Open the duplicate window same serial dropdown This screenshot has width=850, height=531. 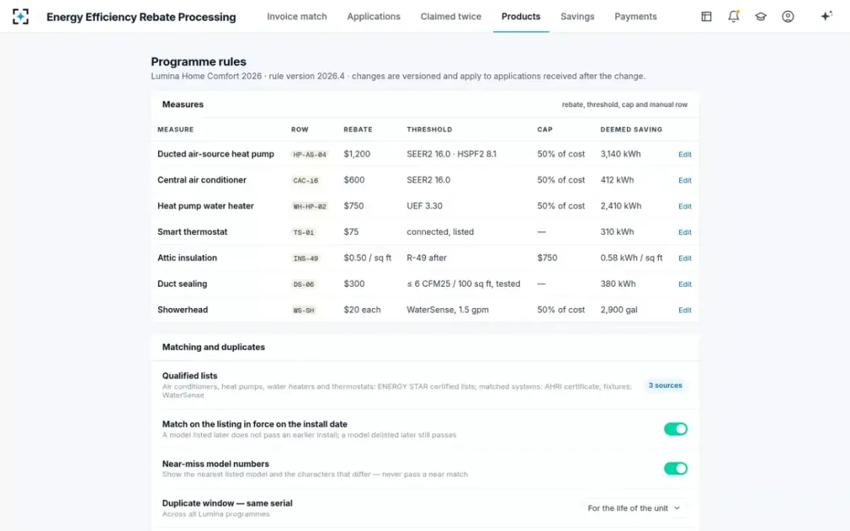634,508
